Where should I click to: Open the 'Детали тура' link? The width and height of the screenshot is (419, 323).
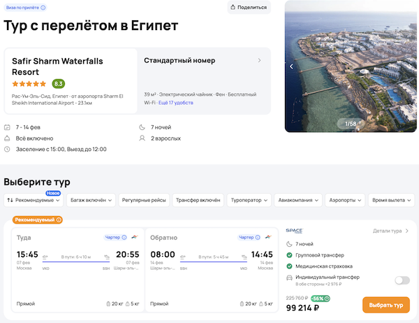(x=390, y=231)
